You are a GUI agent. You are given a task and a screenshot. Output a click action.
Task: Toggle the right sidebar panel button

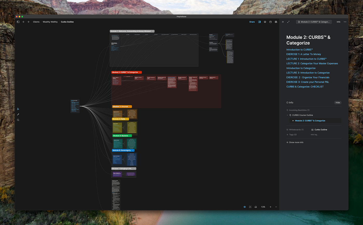(x=259, y=22)
